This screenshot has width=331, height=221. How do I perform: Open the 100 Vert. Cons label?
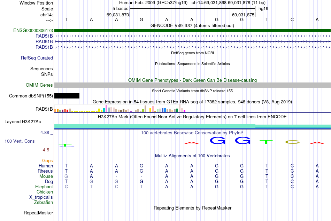pos(20,141)
